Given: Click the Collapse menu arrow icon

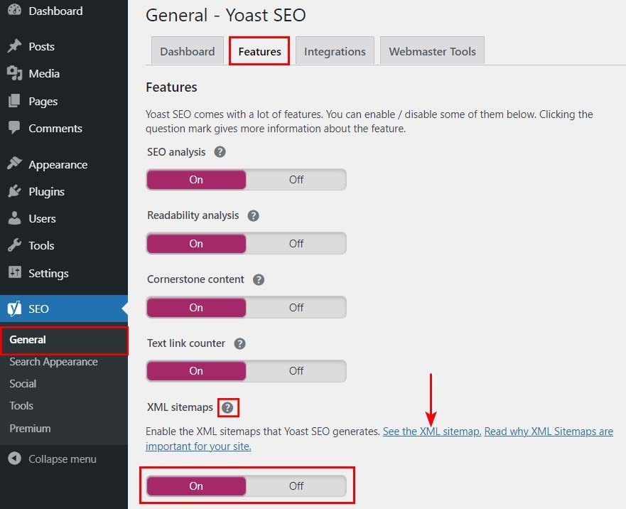Looking at the screenshot, I should [x=14, y=459].
